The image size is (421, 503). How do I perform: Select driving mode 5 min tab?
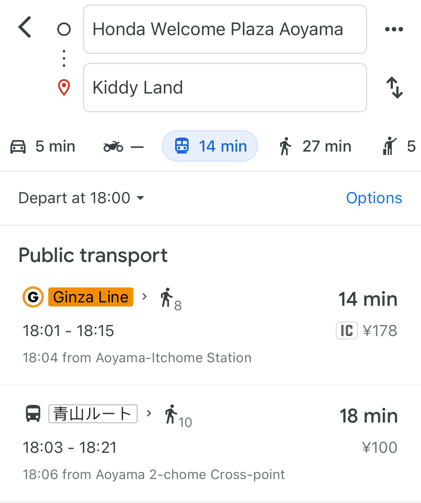coord(43,146)
